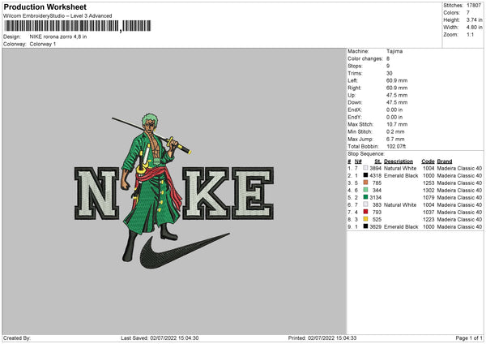Click the 'Code' column header
This screenshot has width=486, height=344.
tap(428, 161)
